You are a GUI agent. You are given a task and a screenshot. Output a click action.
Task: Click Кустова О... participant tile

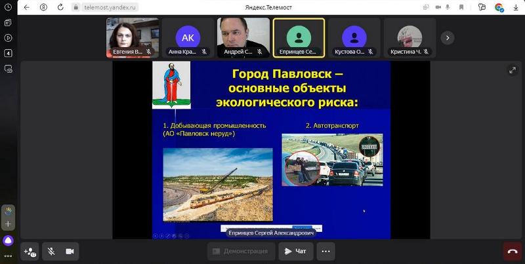coord(354,37)
